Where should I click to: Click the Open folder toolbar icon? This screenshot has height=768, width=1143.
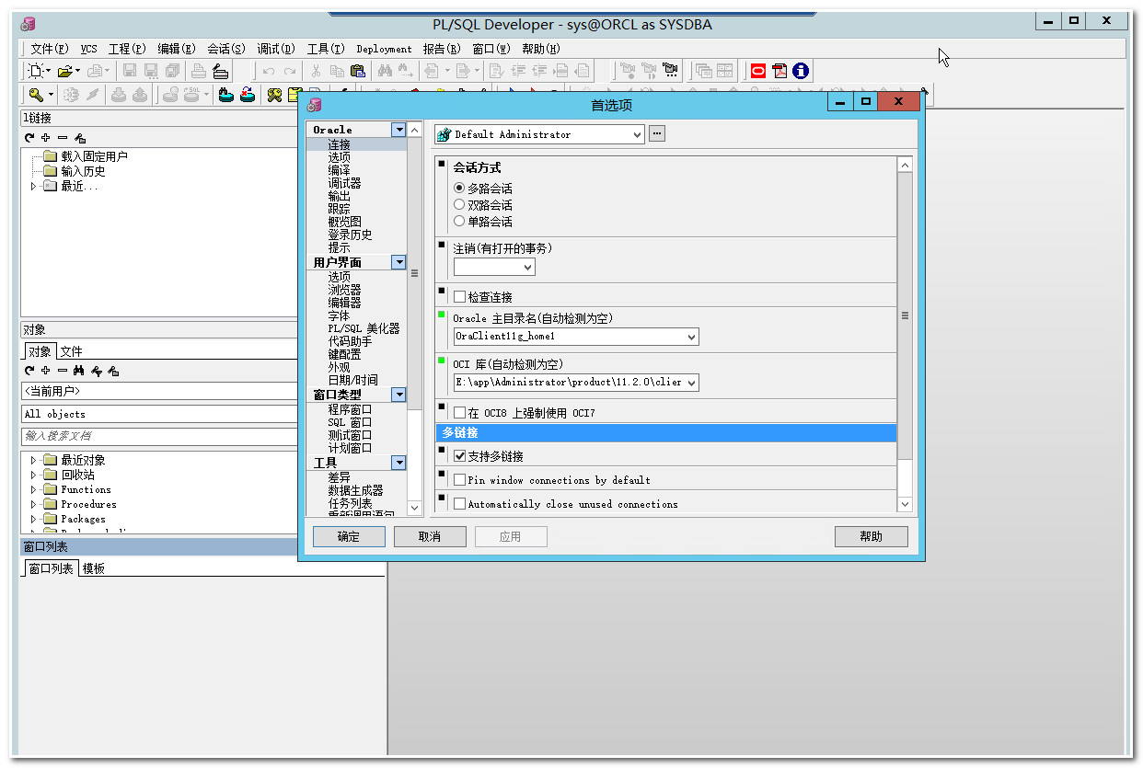pyautogui.click(x=64, y=71)
